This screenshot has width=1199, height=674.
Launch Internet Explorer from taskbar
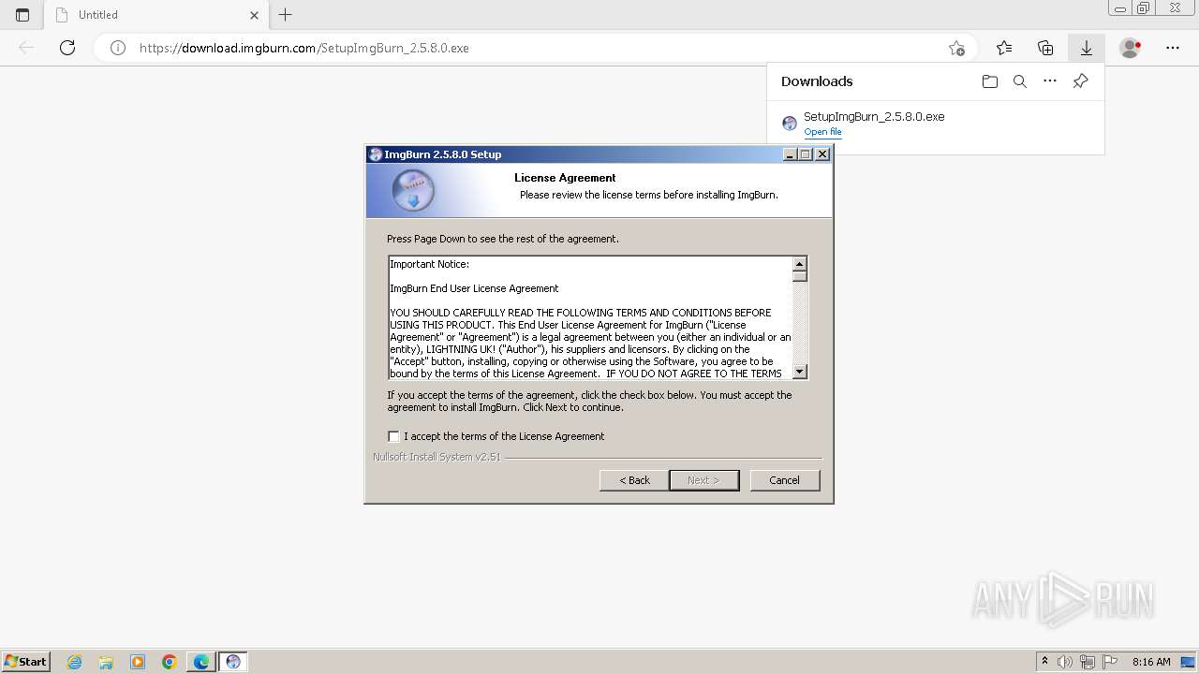point(74,662)
